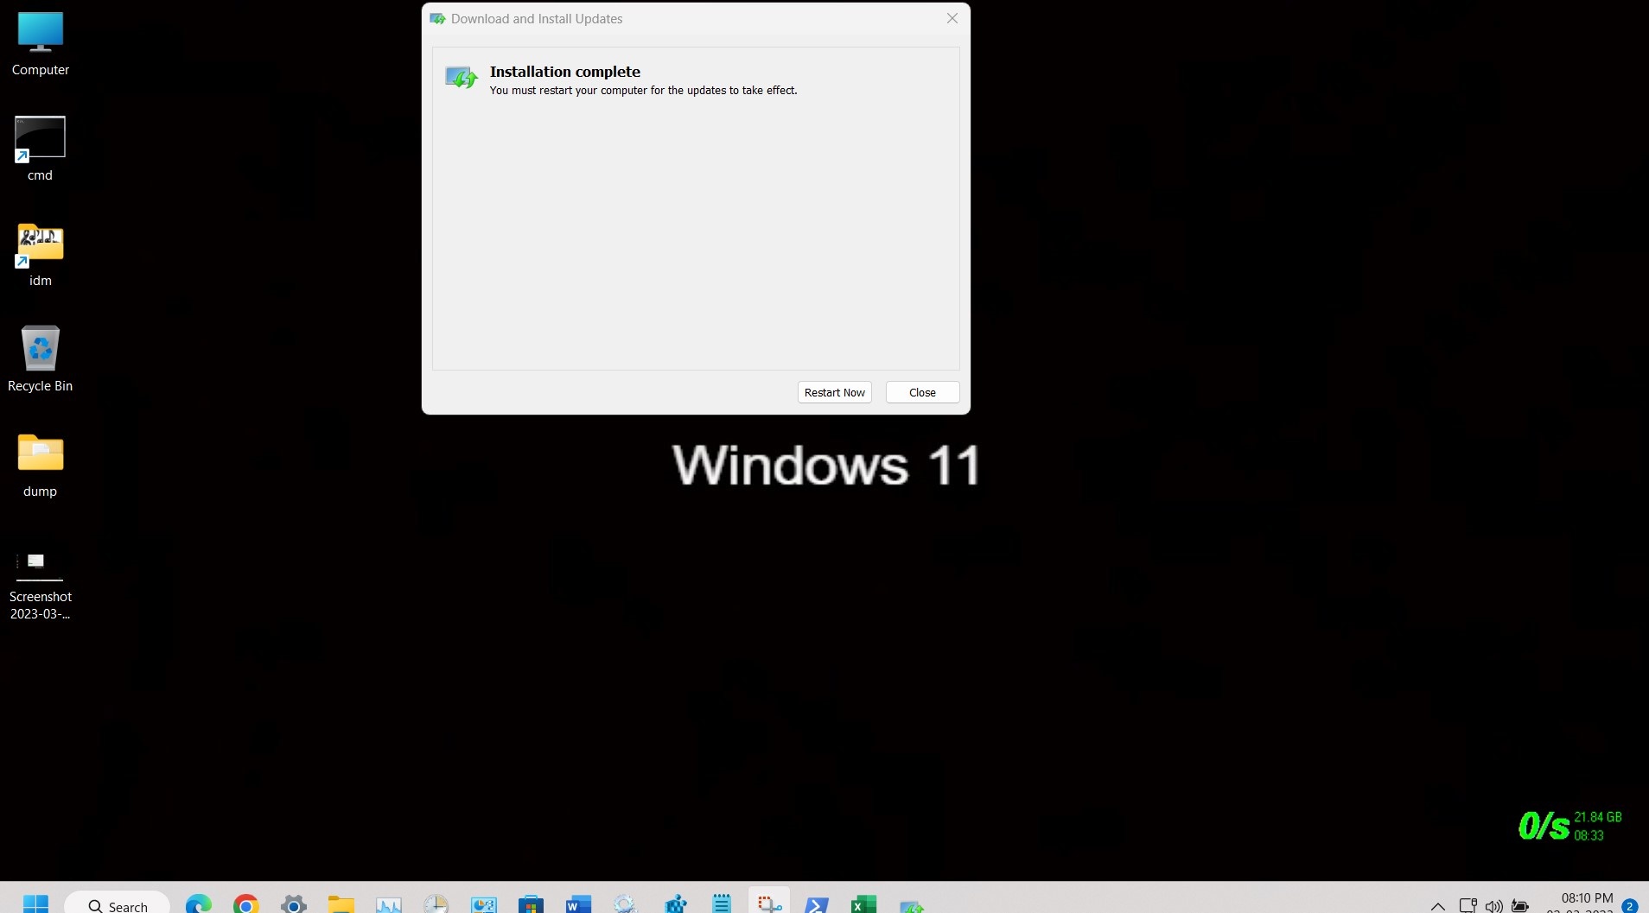This screenshot has height=913, width=1649.
Task: Select the Screenshot 2023-03 file icon
Action: click(x=40, y=585)
